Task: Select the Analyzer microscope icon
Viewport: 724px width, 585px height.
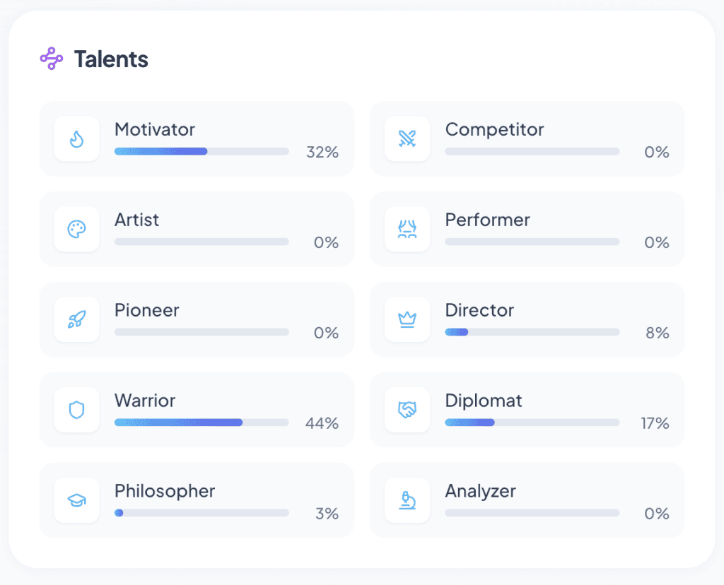Action: [407, 500]
